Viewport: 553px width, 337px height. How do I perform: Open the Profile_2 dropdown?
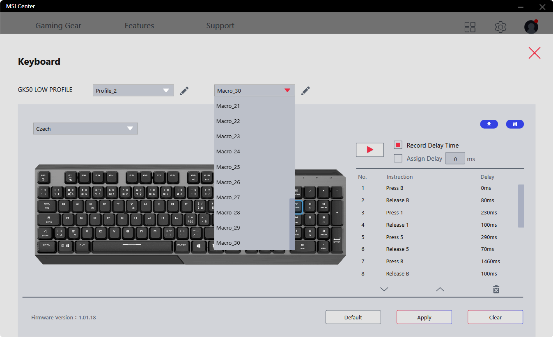click(x=133, y=91)
